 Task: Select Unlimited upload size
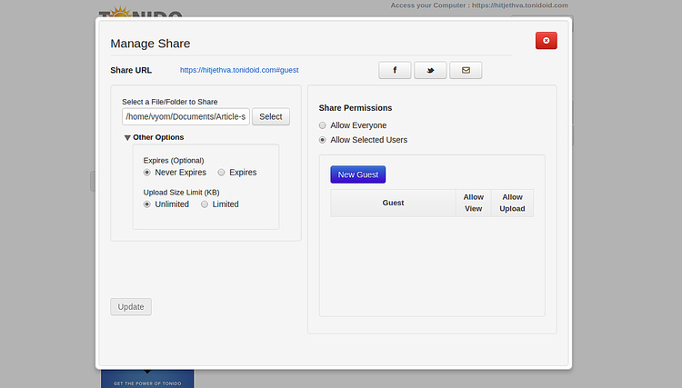pos(147,204)
